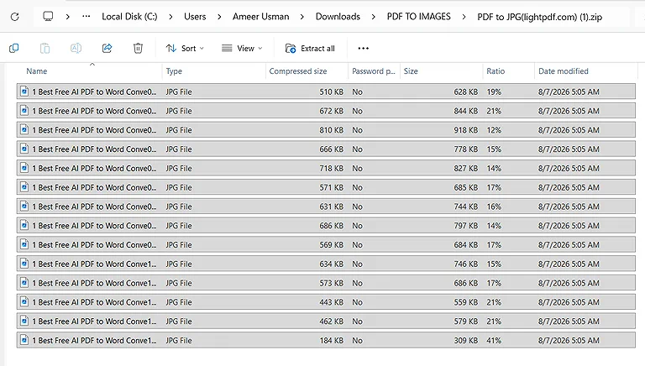Select the JPG icon of the 672 KB file
Image resolution: width=645 pixels, height=366 pixels.
24,110
